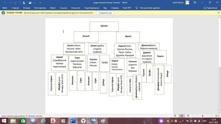
Task: Close the yellow read-only notification bar
Action: pyautogui.click(x=218, y=13)
